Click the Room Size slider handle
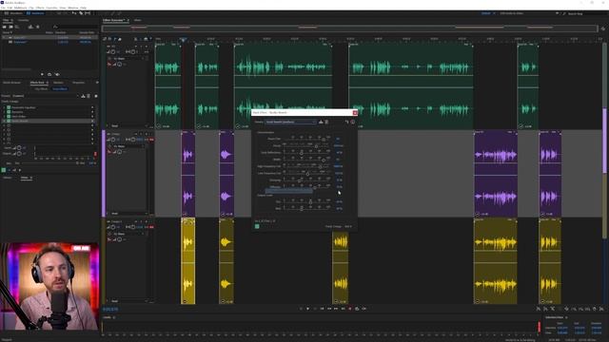The width and height of the screenshot is (609, 342). tap(324, 140)
